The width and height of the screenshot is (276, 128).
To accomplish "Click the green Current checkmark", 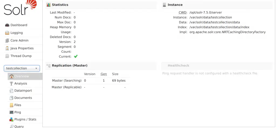I will (x=76, y=56).
